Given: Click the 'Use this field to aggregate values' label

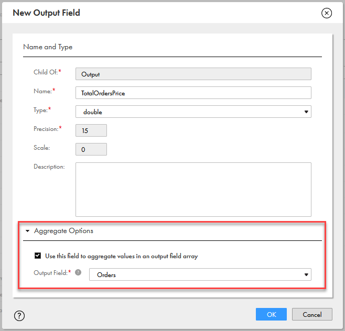Looking at the screenshot, I should (x=122, y=256).
